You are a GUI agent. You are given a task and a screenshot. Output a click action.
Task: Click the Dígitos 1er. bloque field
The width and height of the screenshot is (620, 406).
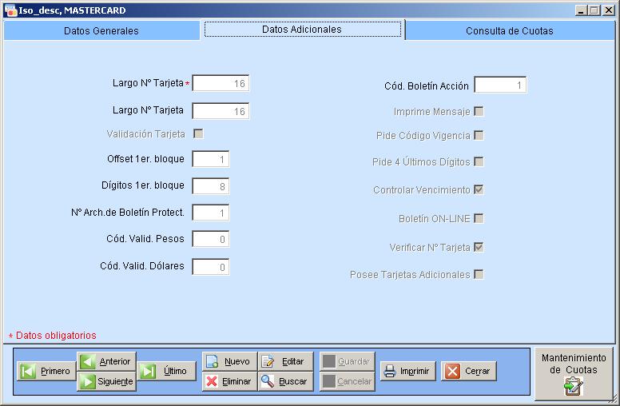(211, 186)
